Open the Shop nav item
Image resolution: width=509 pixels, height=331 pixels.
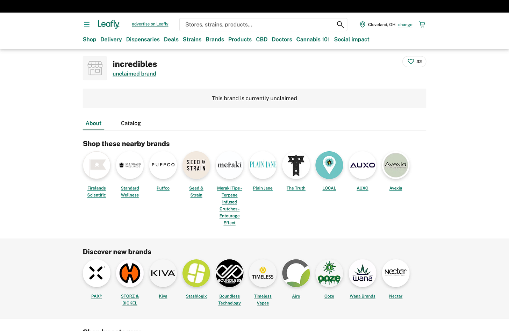click(89, 39)
